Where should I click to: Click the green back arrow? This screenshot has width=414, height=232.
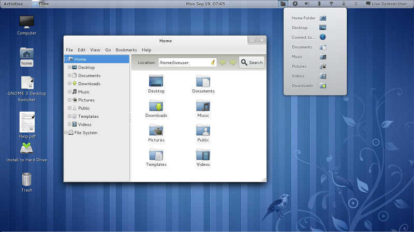tap(223, 63)
